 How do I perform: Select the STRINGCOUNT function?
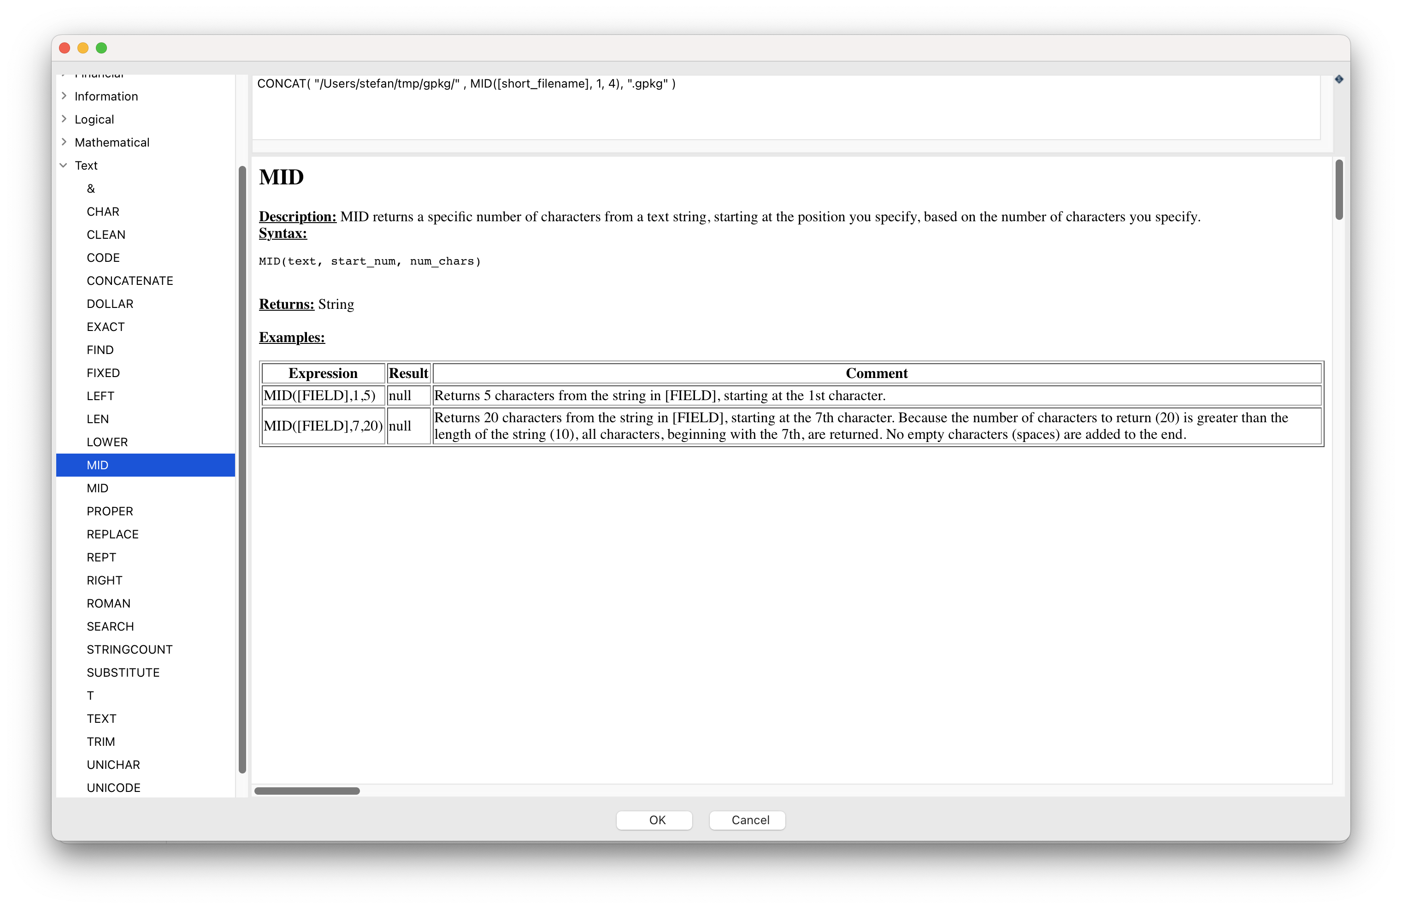pyautogui.click(x=129, y=649)
